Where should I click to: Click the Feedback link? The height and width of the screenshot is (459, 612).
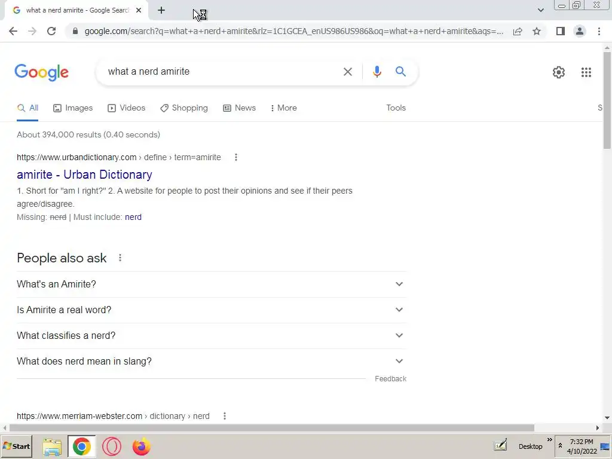(x=390, y=379)
